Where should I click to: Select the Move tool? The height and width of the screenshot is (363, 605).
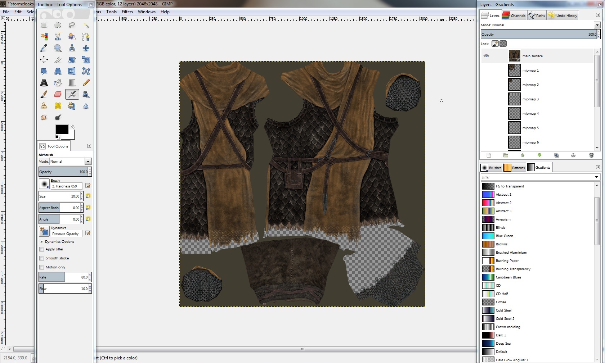point(86,48)
